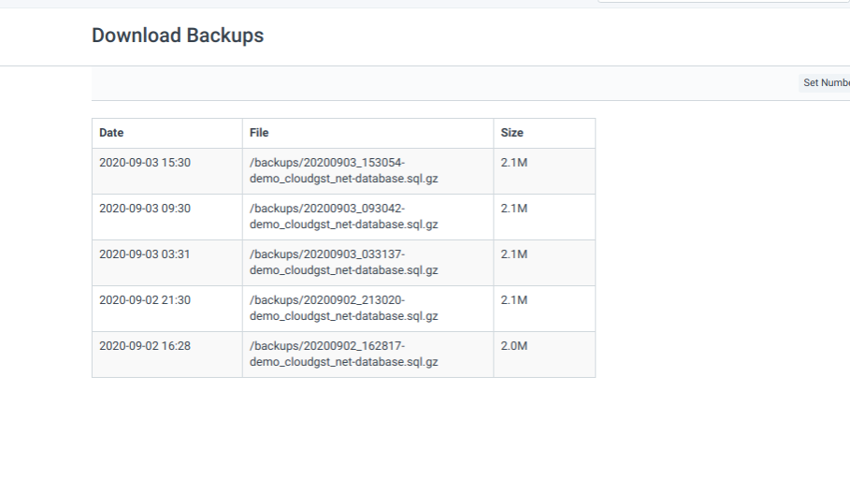Click the 2.1M size of 21:30 backup
This screenshot has width=850, height=478.
[514, 300]
